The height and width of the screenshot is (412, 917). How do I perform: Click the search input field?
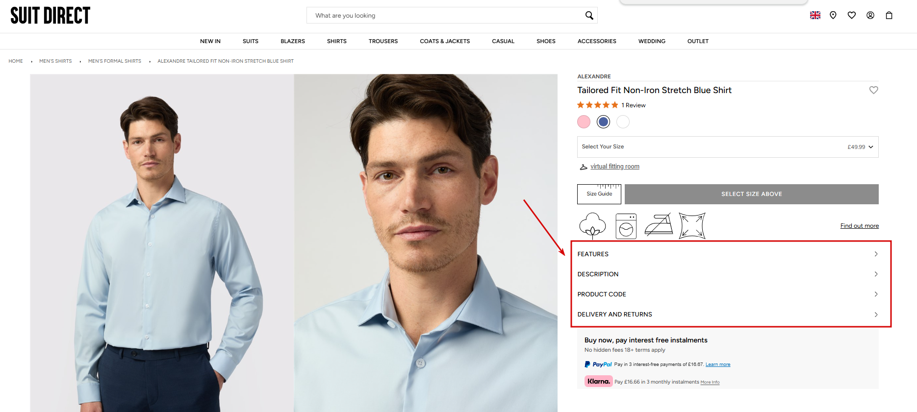tap(441, 16)
